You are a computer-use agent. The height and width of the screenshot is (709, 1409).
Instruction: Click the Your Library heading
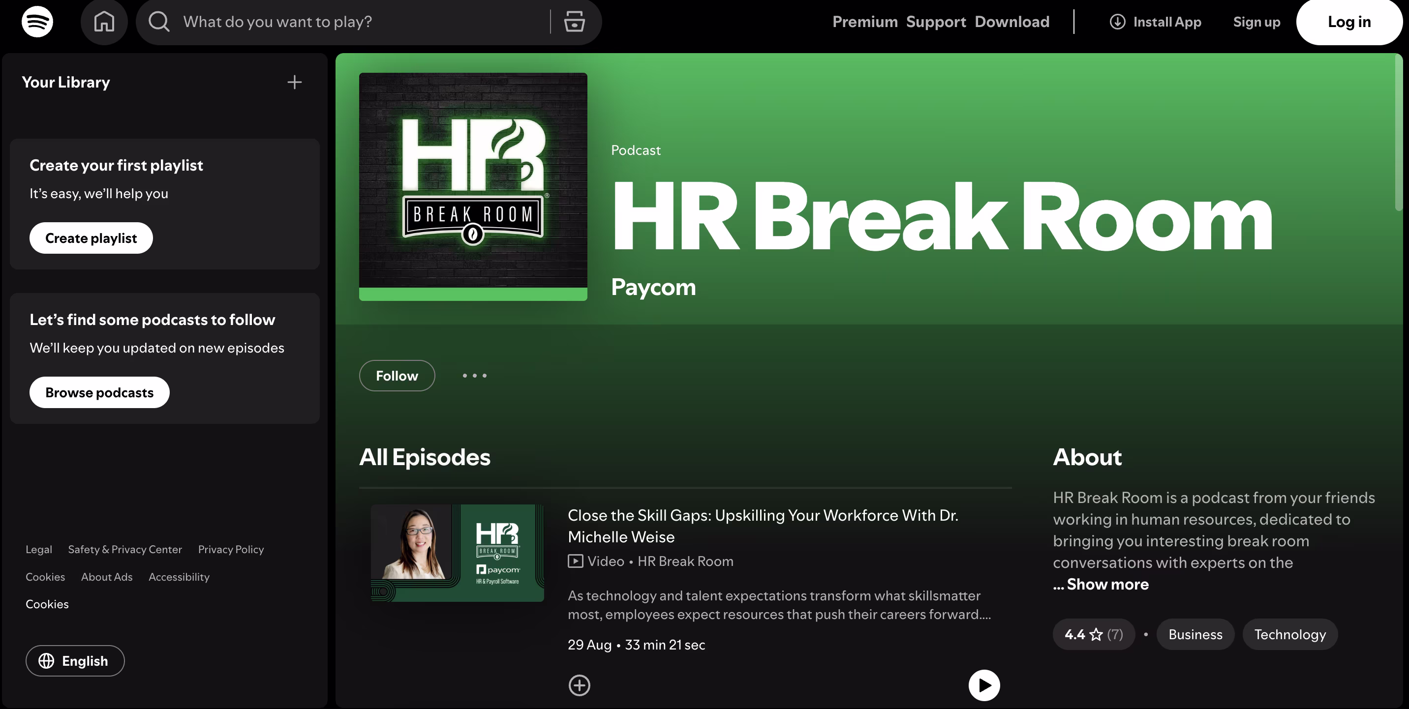pyautogui.click(x=65, y=82)
